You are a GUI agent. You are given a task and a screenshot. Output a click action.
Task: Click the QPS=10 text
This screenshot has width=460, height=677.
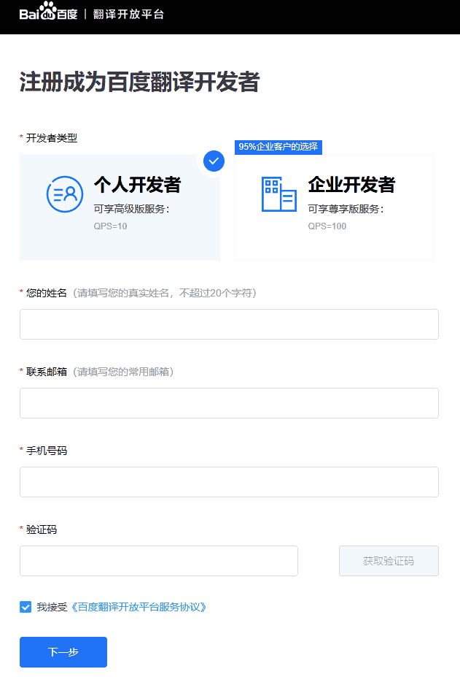pyautogui.click(x=110, y=226)
